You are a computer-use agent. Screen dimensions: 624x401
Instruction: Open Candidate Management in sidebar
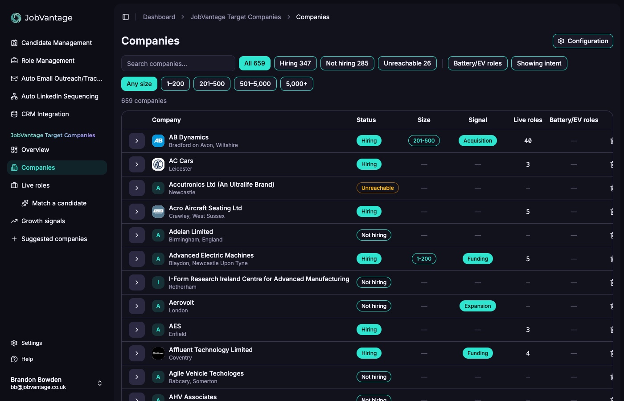pyautogui.click(x=57, y=43)
